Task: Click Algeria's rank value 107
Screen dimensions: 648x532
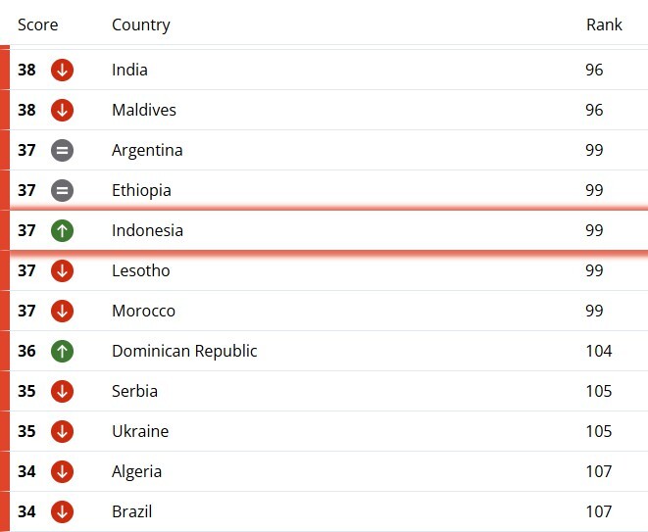Action: 598,471
